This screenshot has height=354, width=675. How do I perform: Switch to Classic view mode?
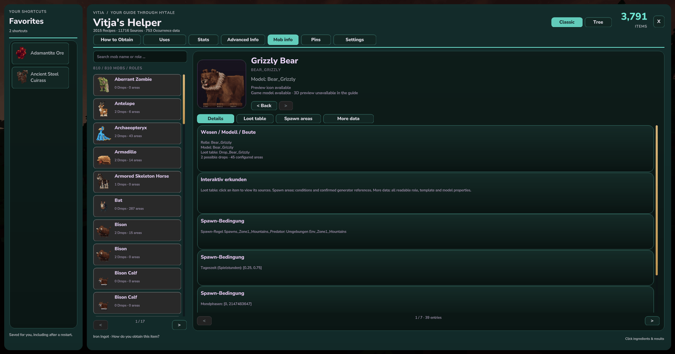tap(567, 22)
